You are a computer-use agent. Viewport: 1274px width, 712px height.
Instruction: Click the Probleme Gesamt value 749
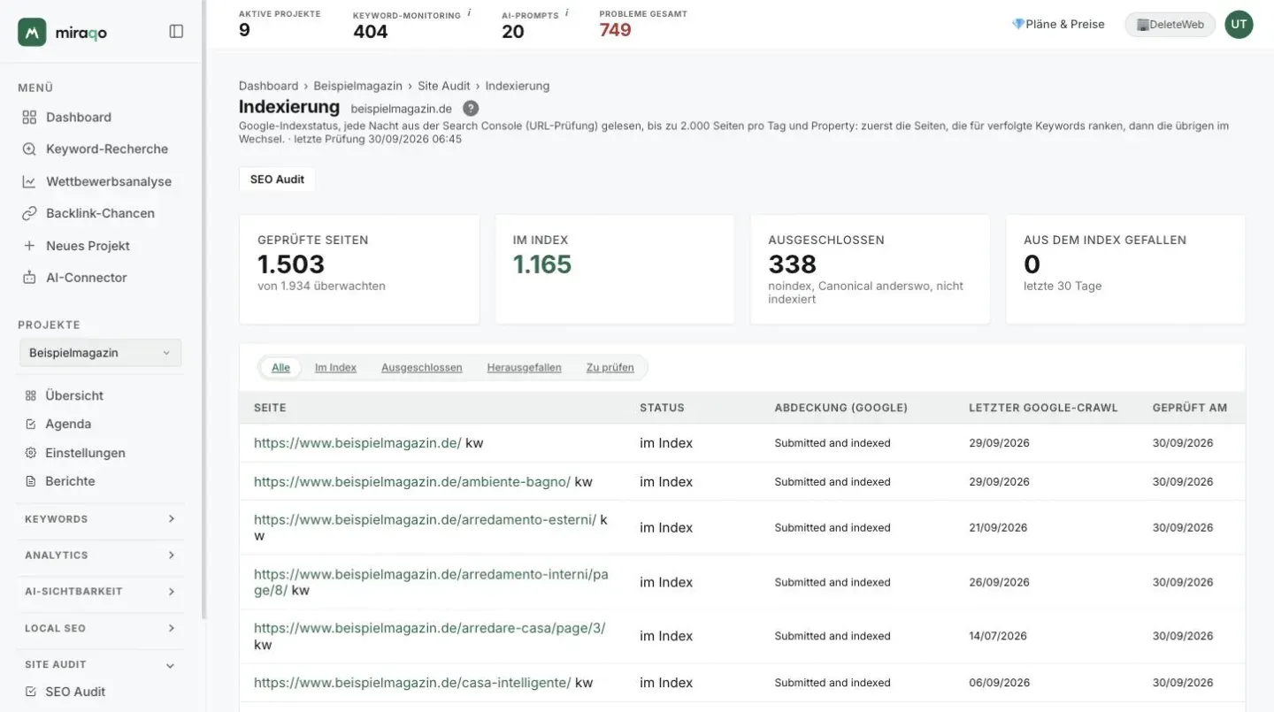tap(615, 30)
